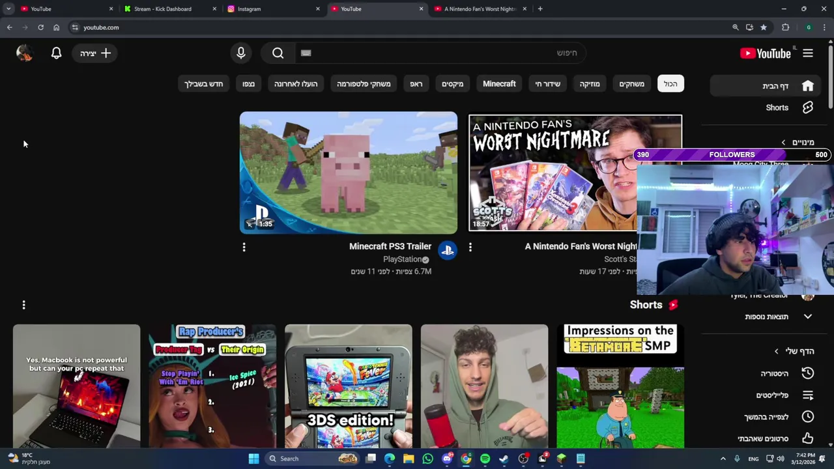Click the install app icon in address bar
The width and height of the screenshot is (834, 469).
pos(749,27)
